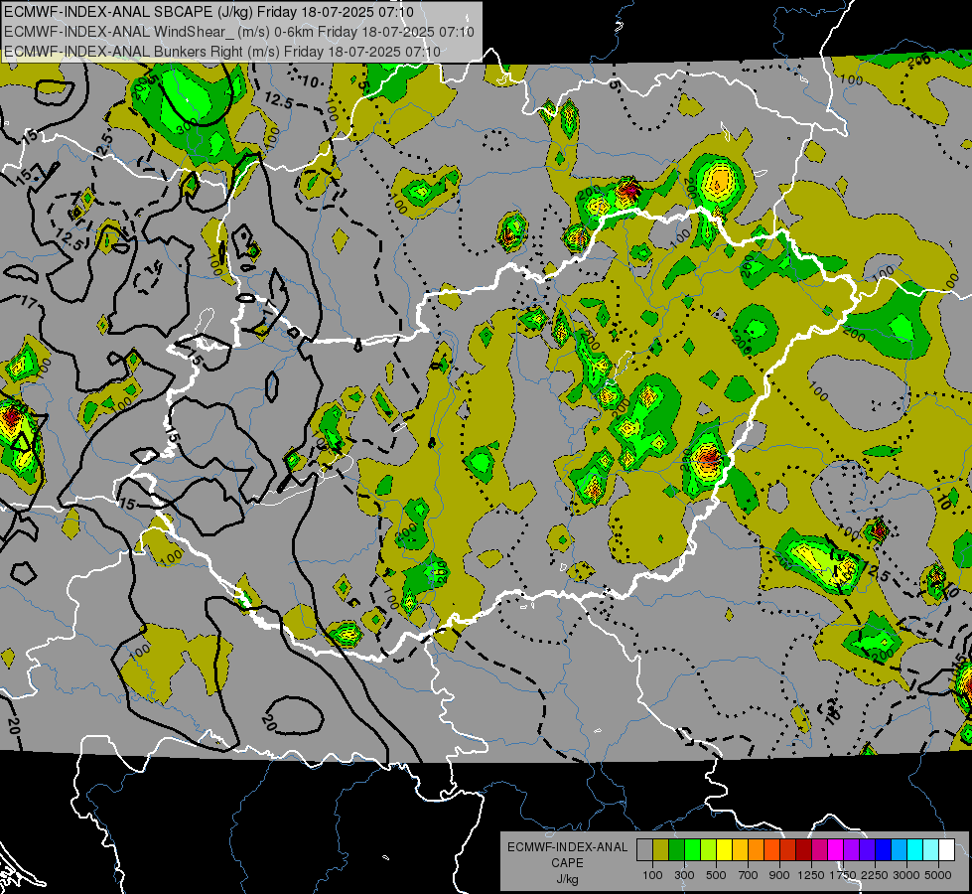Viewport: 972px width, 894px height.
Task: Click the legend's 700 tick label
Action: click(x=748, y=875)
